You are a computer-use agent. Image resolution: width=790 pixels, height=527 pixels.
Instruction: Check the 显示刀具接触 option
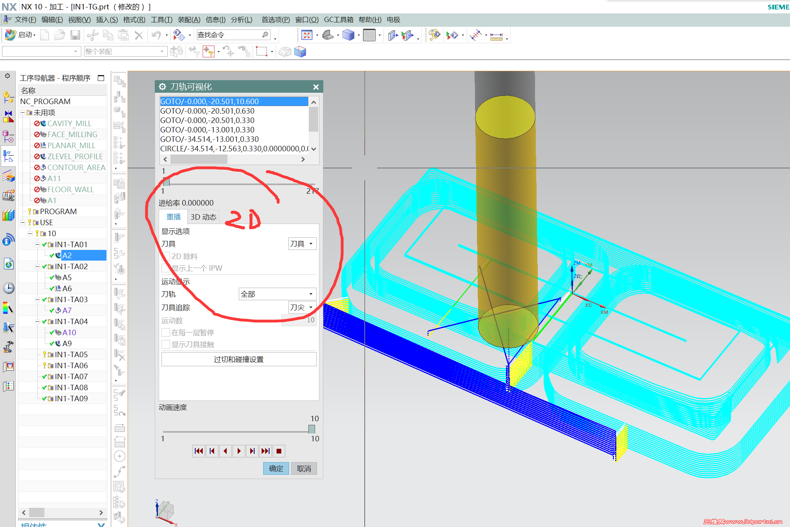[x=166, y=344]
